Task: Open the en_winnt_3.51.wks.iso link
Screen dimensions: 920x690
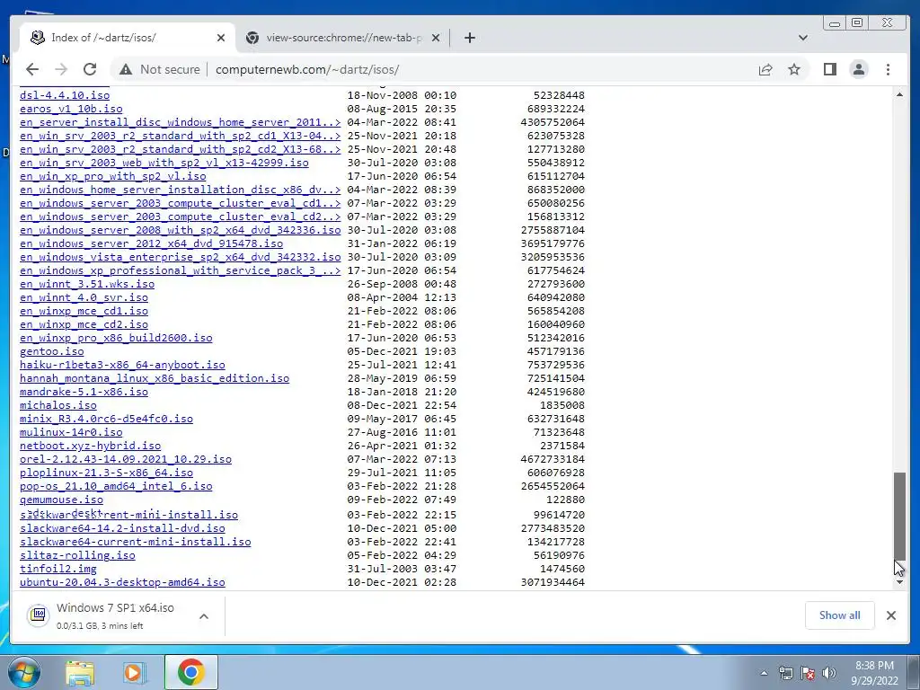Action: [87, 284]
